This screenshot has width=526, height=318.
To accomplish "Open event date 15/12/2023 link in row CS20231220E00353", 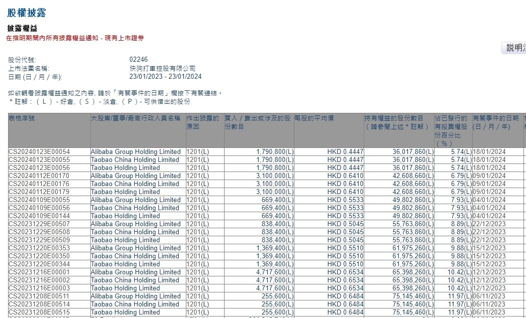I will pyautogui.click(x=489, y=248).
